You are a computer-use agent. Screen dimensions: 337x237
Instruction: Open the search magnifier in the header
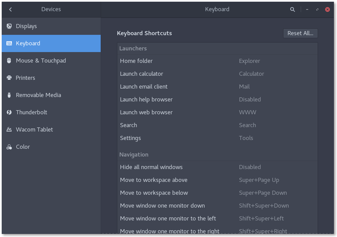click(x=292, y=9)
